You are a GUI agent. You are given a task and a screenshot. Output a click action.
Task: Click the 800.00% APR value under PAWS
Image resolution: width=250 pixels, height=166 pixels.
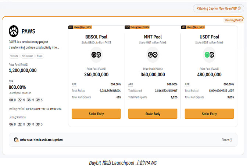17,87
